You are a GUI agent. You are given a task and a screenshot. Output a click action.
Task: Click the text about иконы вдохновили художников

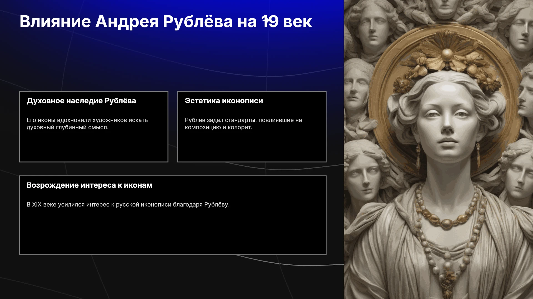click(87, 124)
